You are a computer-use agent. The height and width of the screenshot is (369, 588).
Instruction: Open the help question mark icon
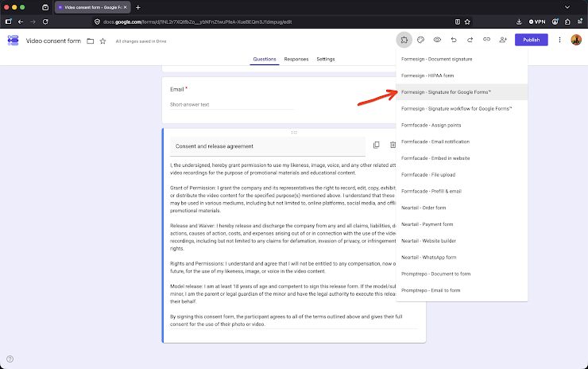10,359
